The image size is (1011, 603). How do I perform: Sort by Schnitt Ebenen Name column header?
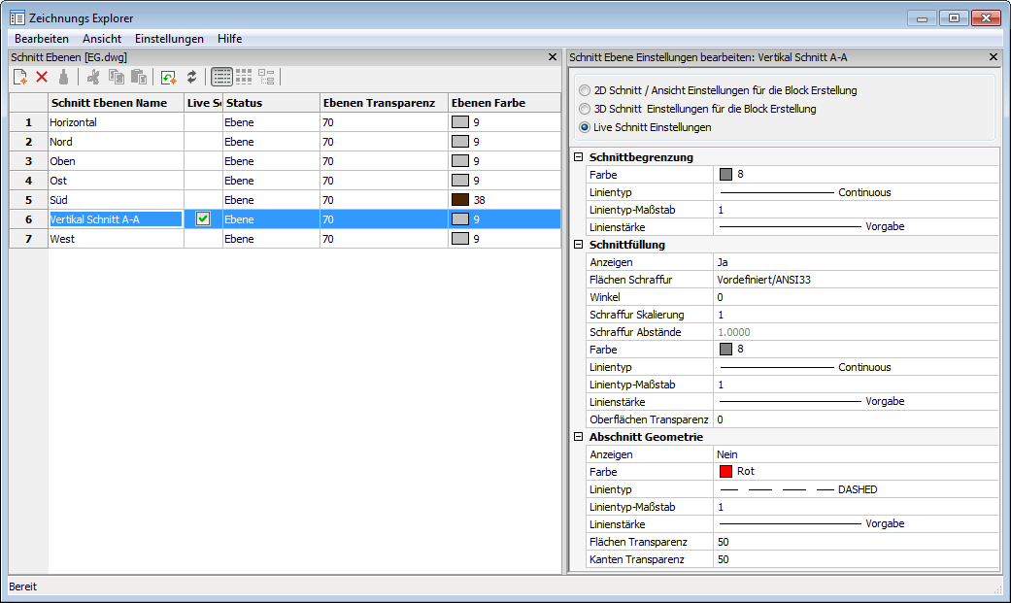[x=117, y=103]
